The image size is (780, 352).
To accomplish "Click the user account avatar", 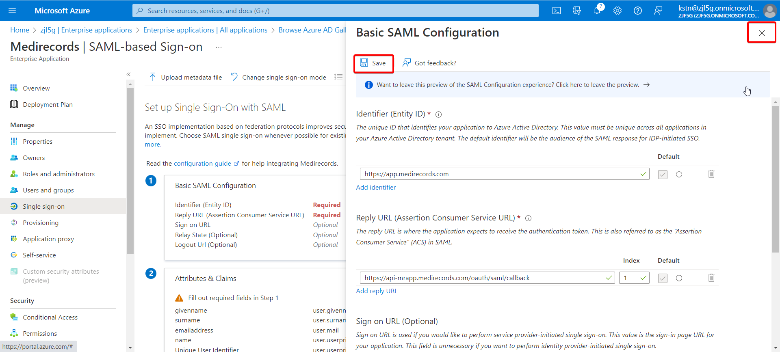I will 769,11.
